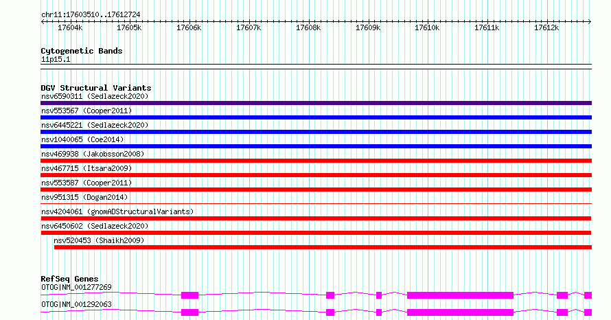
Task: Click the 17611k ruler label
Action: 487,28
